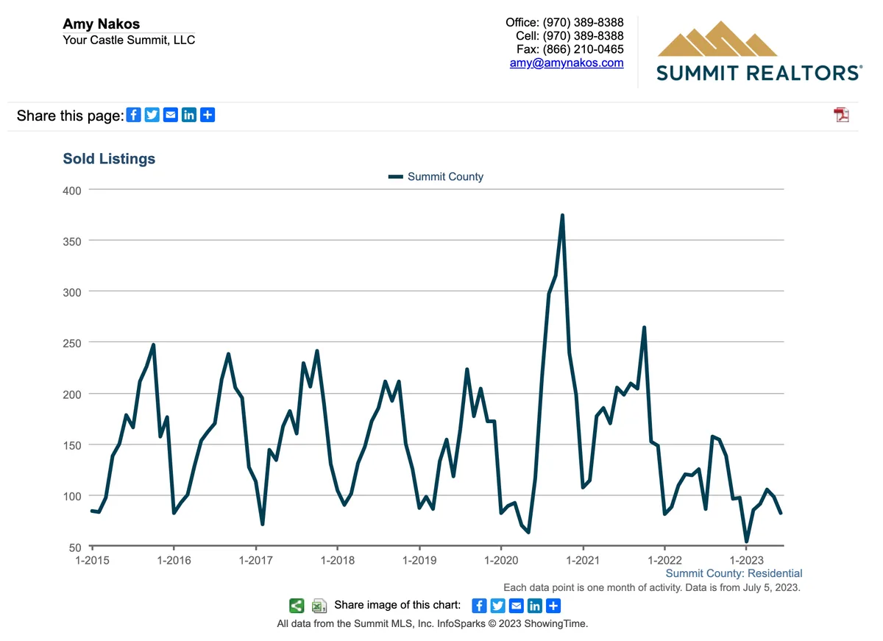Click the 1-2022 x-axis label

tap(664, 560)
